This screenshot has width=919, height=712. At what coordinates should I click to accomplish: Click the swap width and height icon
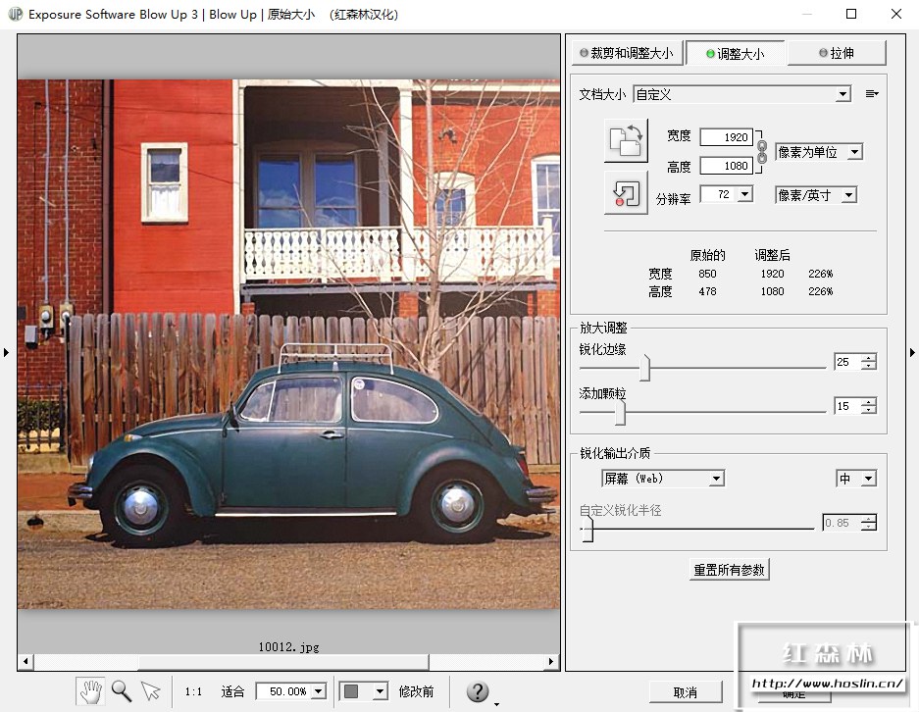(x=626, y=140)
